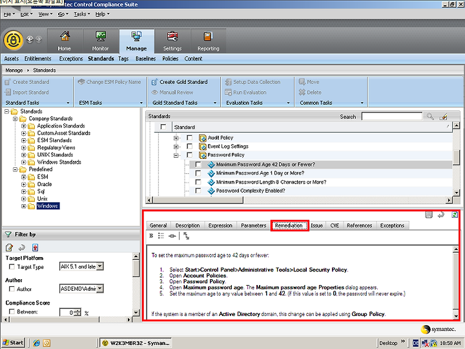Click into the Standards search field
This screenshot has width=465, height=349.
tap(392, 116)
